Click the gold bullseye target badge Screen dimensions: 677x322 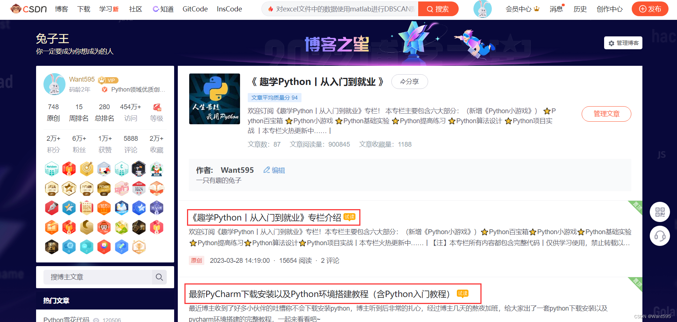(x=87, y=169)
